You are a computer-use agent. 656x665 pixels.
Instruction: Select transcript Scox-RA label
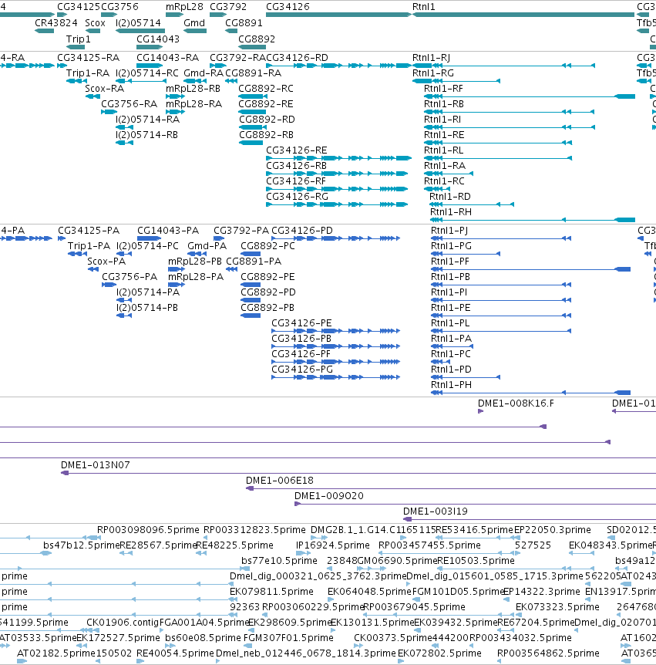pyautogui.click(x=104, y=89)
